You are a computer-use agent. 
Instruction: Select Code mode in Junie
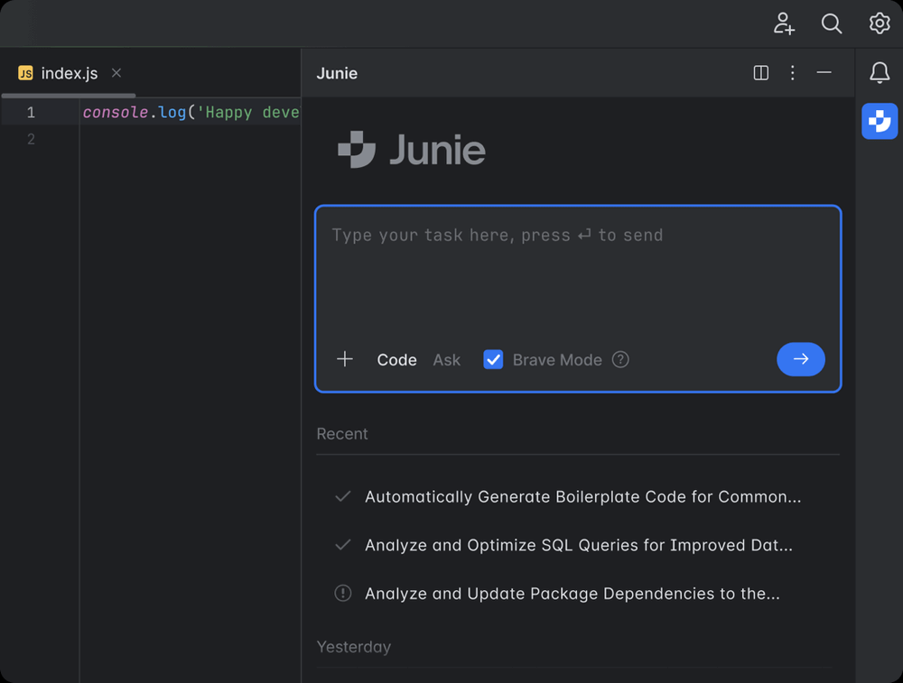[x=396, y=359]
